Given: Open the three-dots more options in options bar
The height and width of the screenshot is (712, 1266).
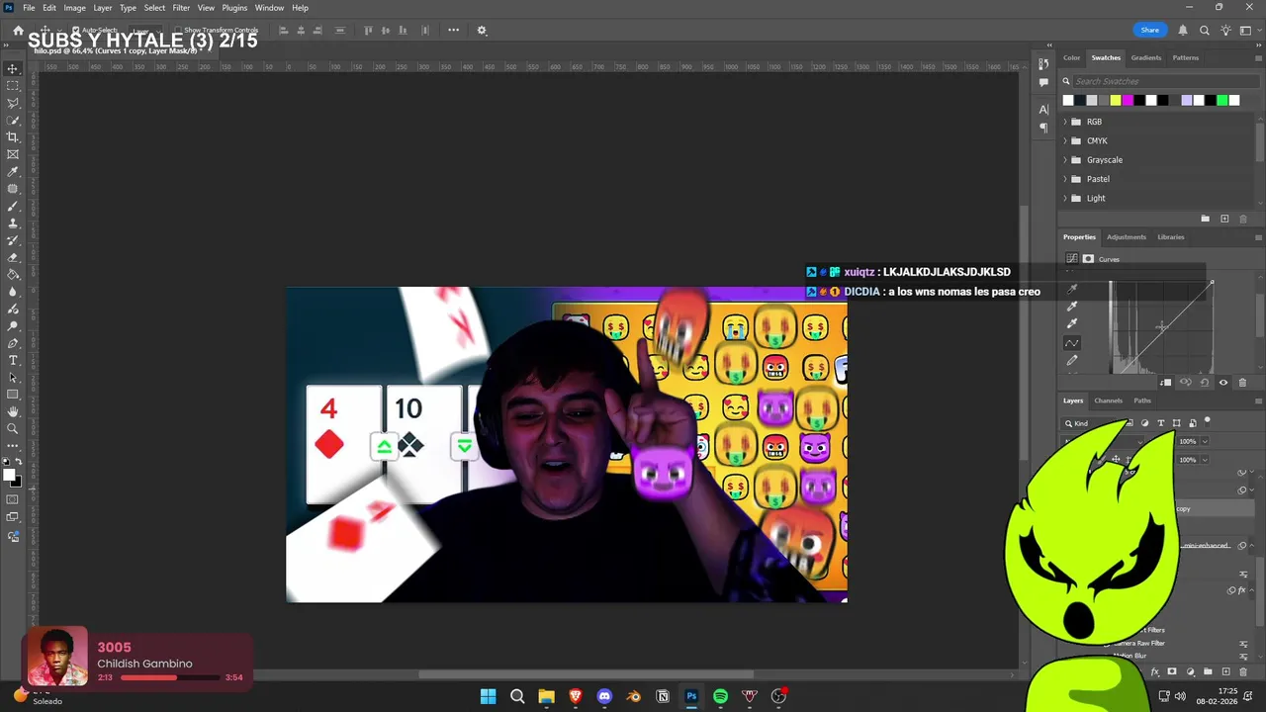Looking at the screenshot, I should point(453,31).
